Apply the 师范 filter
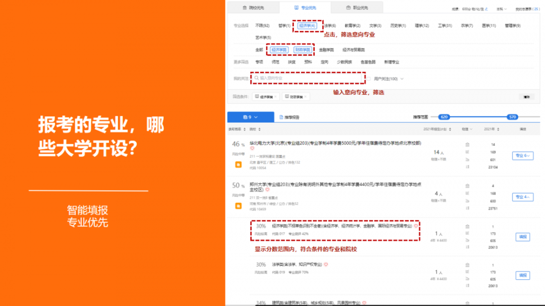The width and height of the screenshot is (545, 306). (276, 62)
